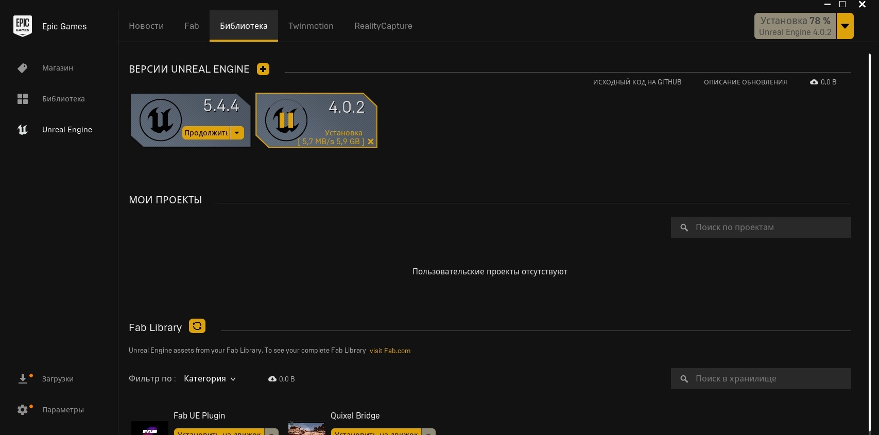
Task: Click the search icon in Поиск в хранилище
Action: point(684,379)
